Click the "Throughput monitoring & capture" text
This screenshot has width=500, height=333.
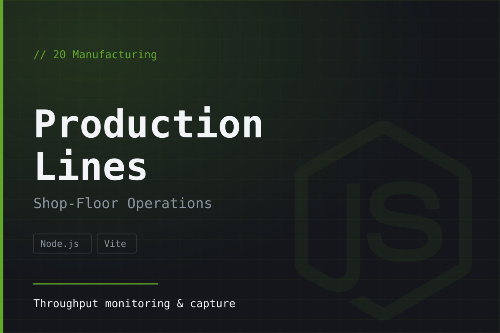click(134, 303)
